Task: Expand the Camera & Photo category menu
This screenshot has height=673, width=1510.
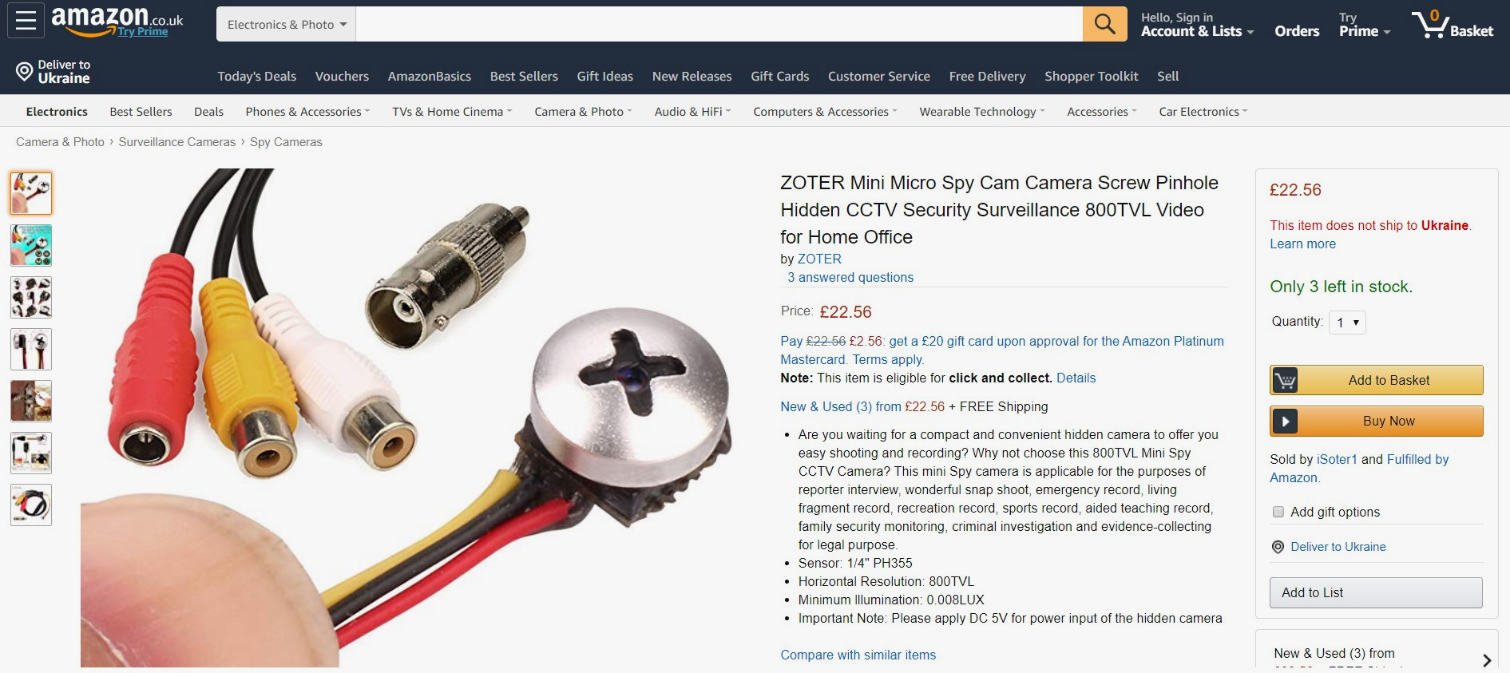Action: coord(583,112)
